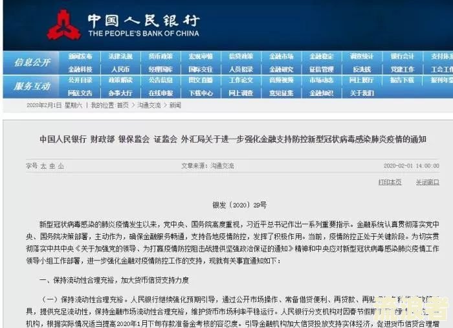Click the 办事大厅 menu link
Image resolution: width=453 pixels, height=328 pixels.
(x=120, y=93)
